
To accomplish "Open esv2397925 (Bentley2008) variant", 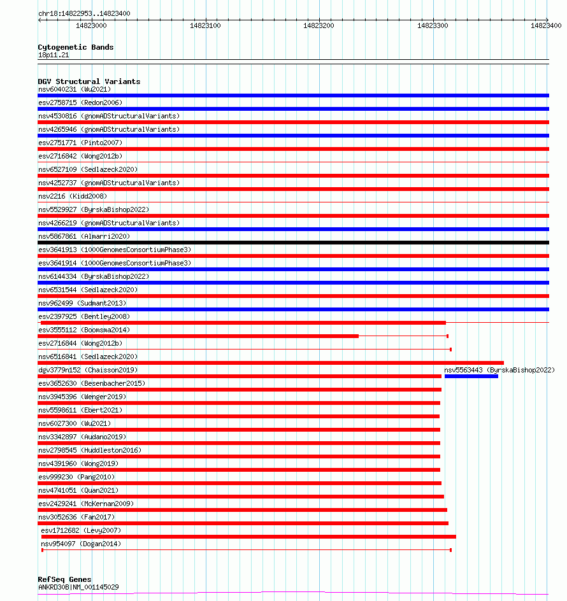I will 84,316.
